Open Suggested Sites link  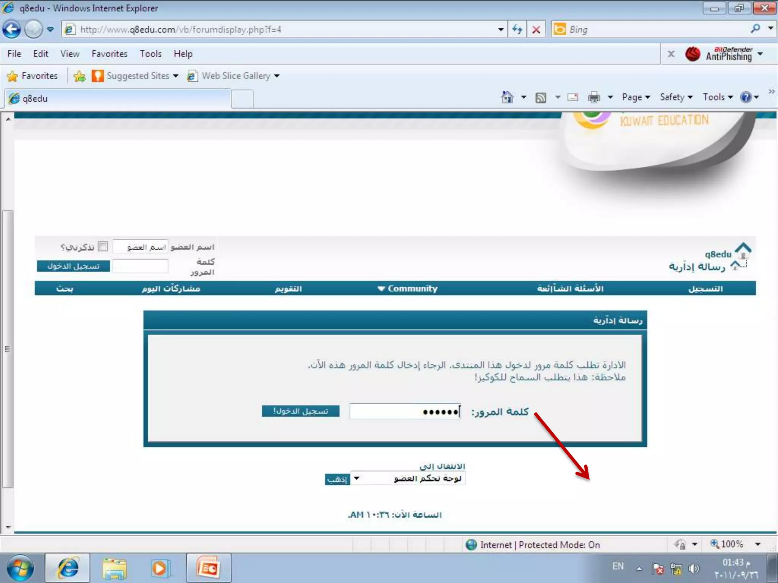pos(135,76)
